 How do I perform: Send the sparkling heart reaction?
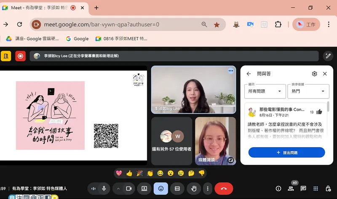click(119, 173)
